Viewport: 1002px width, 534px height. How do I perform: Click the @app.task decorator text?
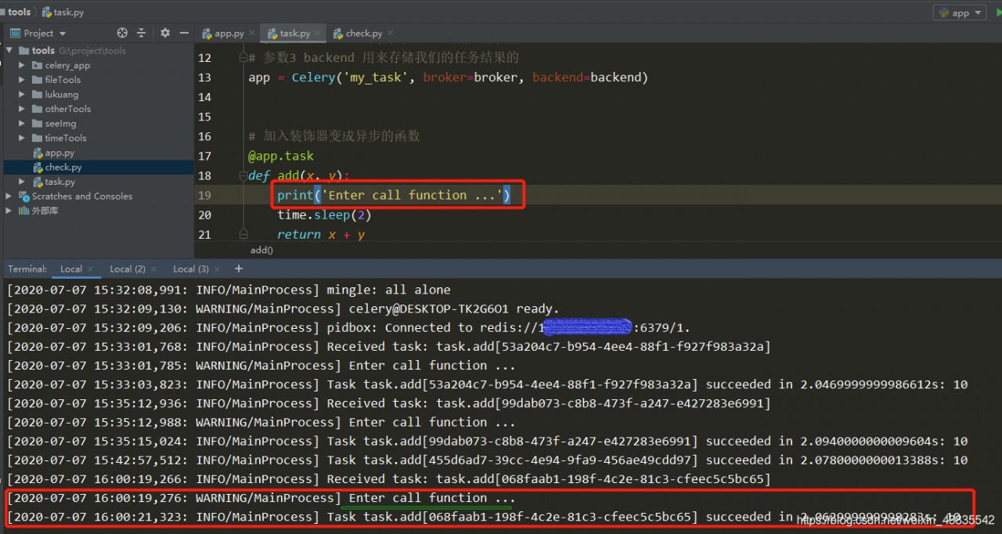[x=281, y=156]
